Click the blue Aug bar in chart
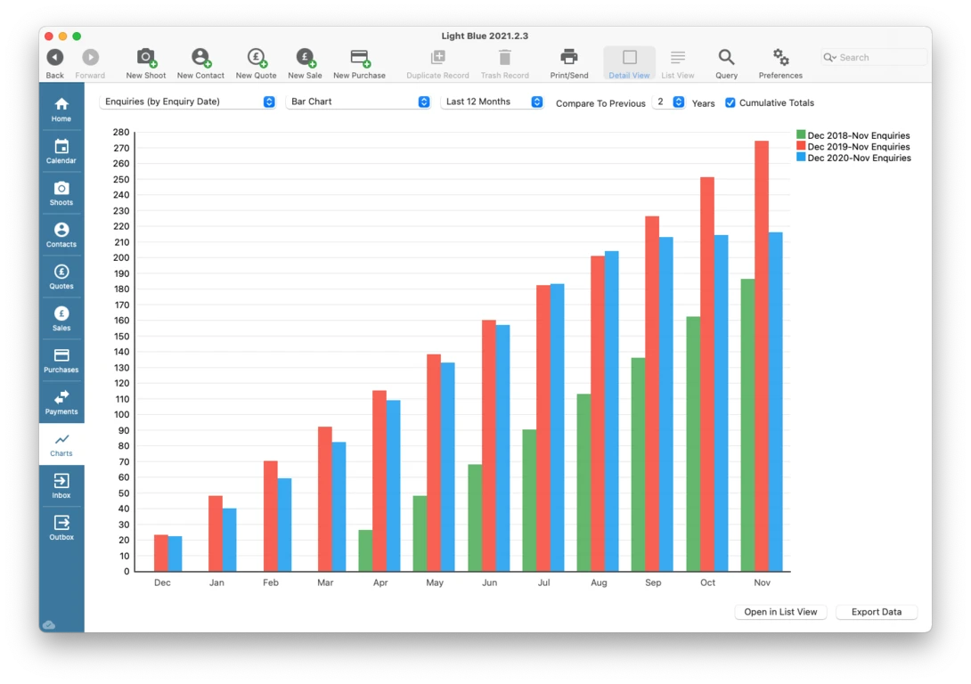This screenshot has width=971, height=684. 611,411
